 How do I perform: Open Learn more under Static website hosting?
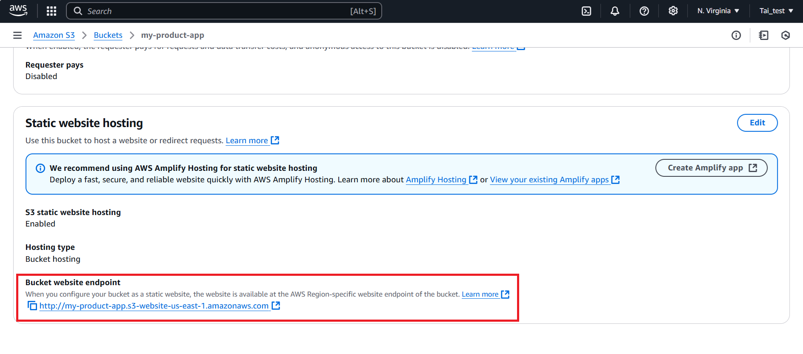click(x=252, y=141)
